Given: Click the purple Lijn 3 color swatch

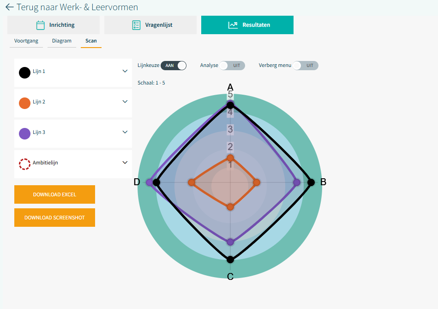Looking at the screenshot, I should 24,133.
